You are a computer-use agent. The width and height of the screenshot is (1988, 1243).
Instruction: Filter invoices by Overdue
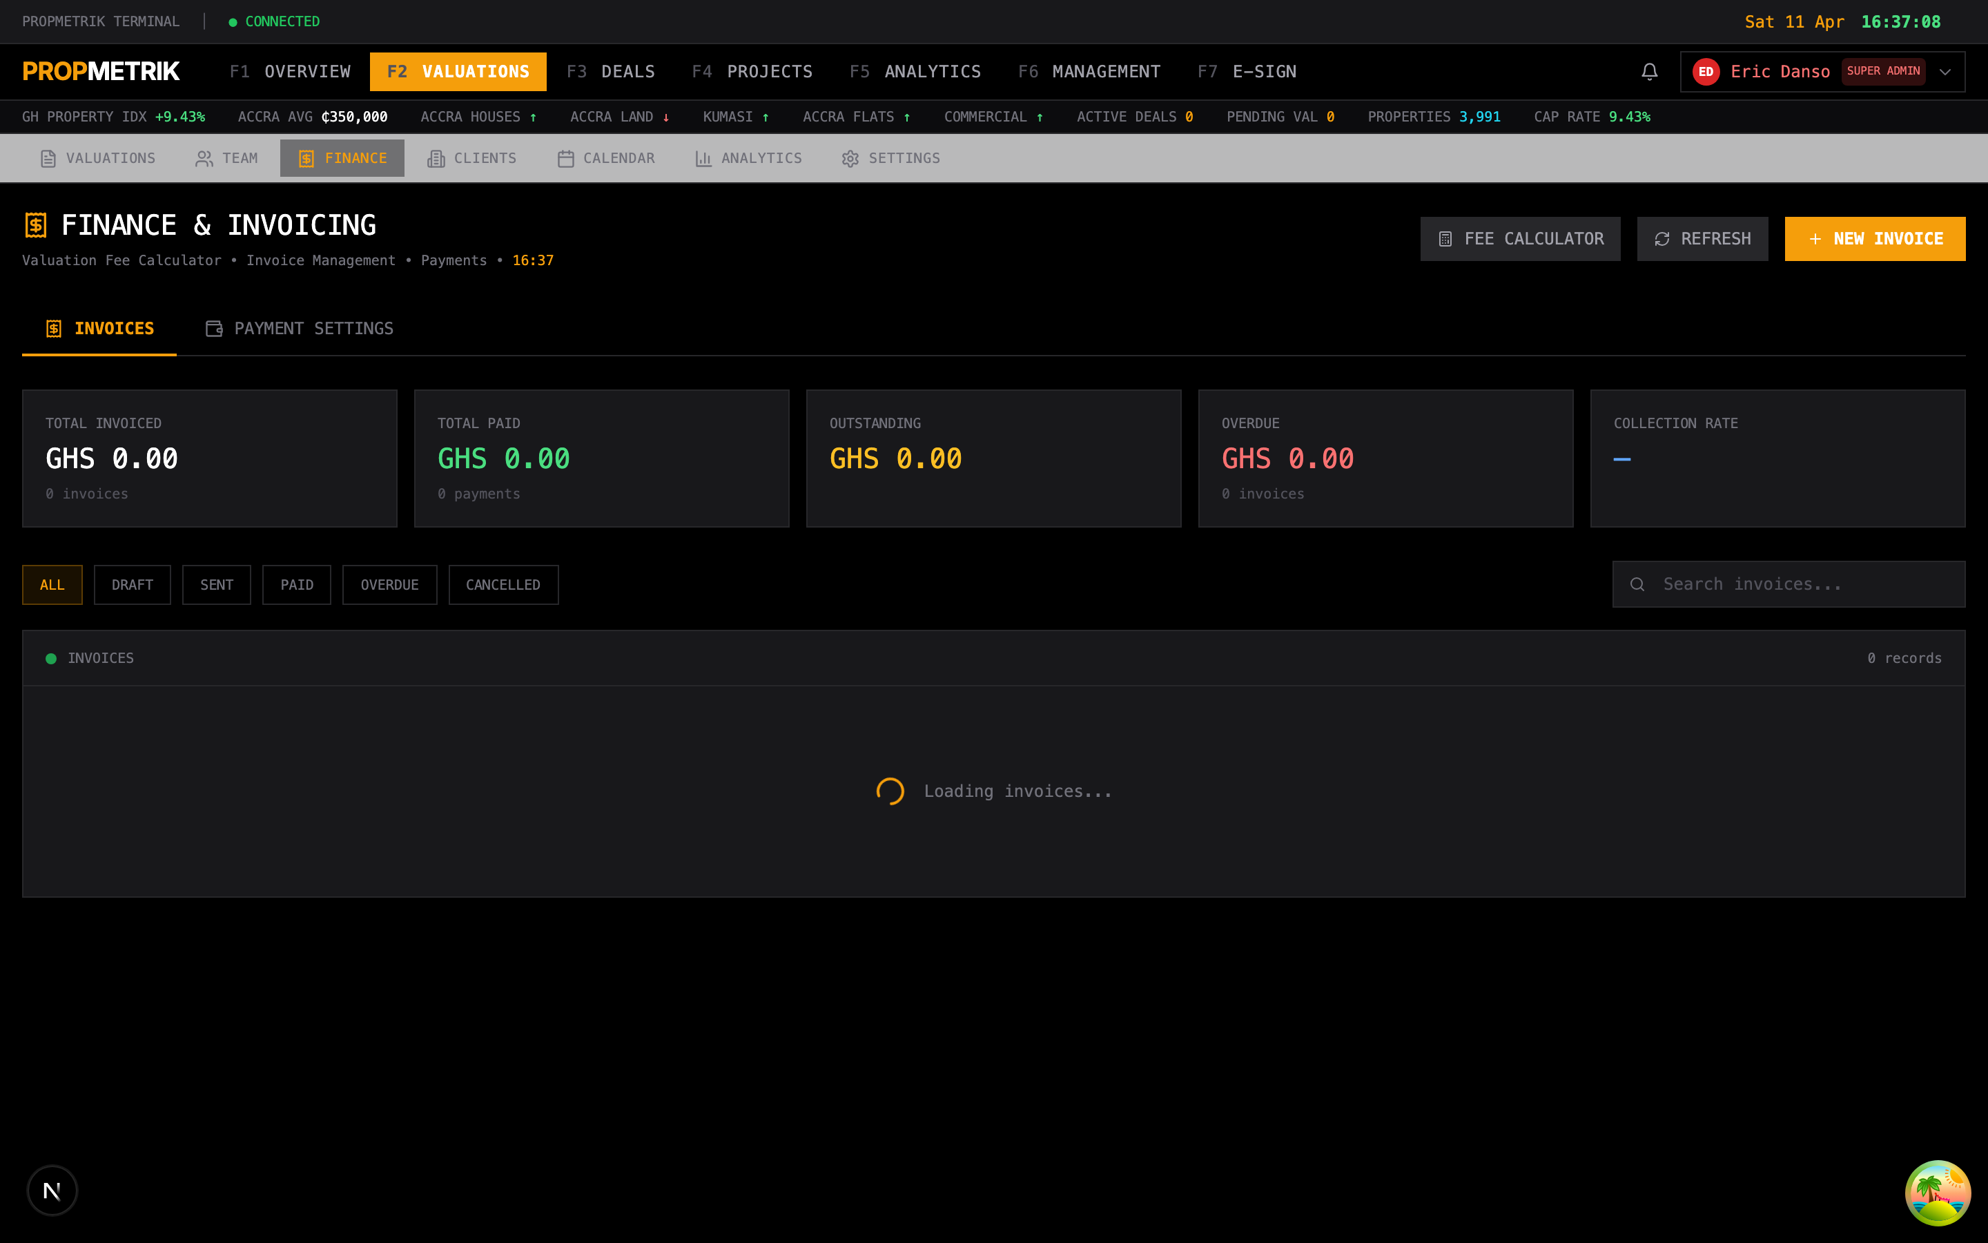(x=389, y=584)
